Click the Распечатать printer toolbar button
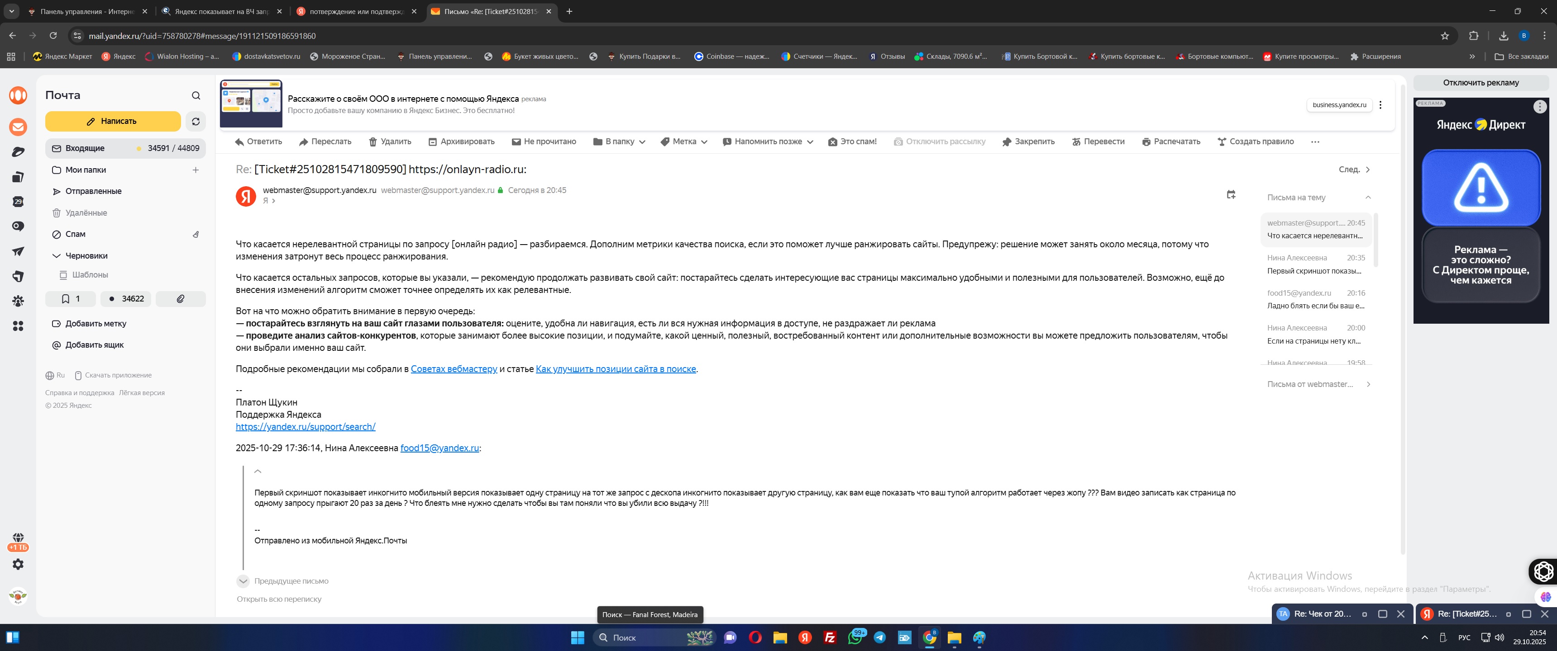Viewport: 1557px width, 651px height. coord(1171,142)
